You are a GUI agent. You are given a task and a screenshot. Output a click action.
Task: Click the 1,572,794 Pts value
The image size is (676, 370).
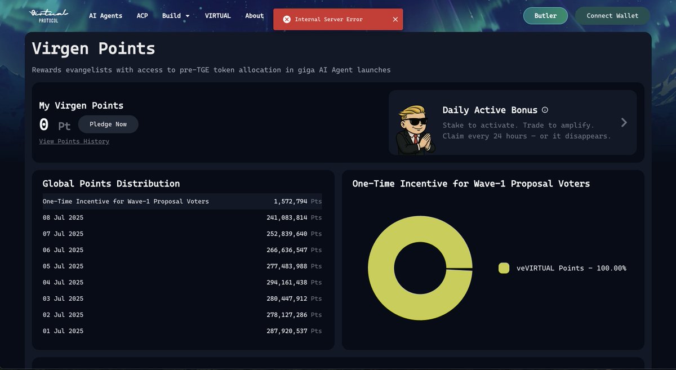[298, 201]
